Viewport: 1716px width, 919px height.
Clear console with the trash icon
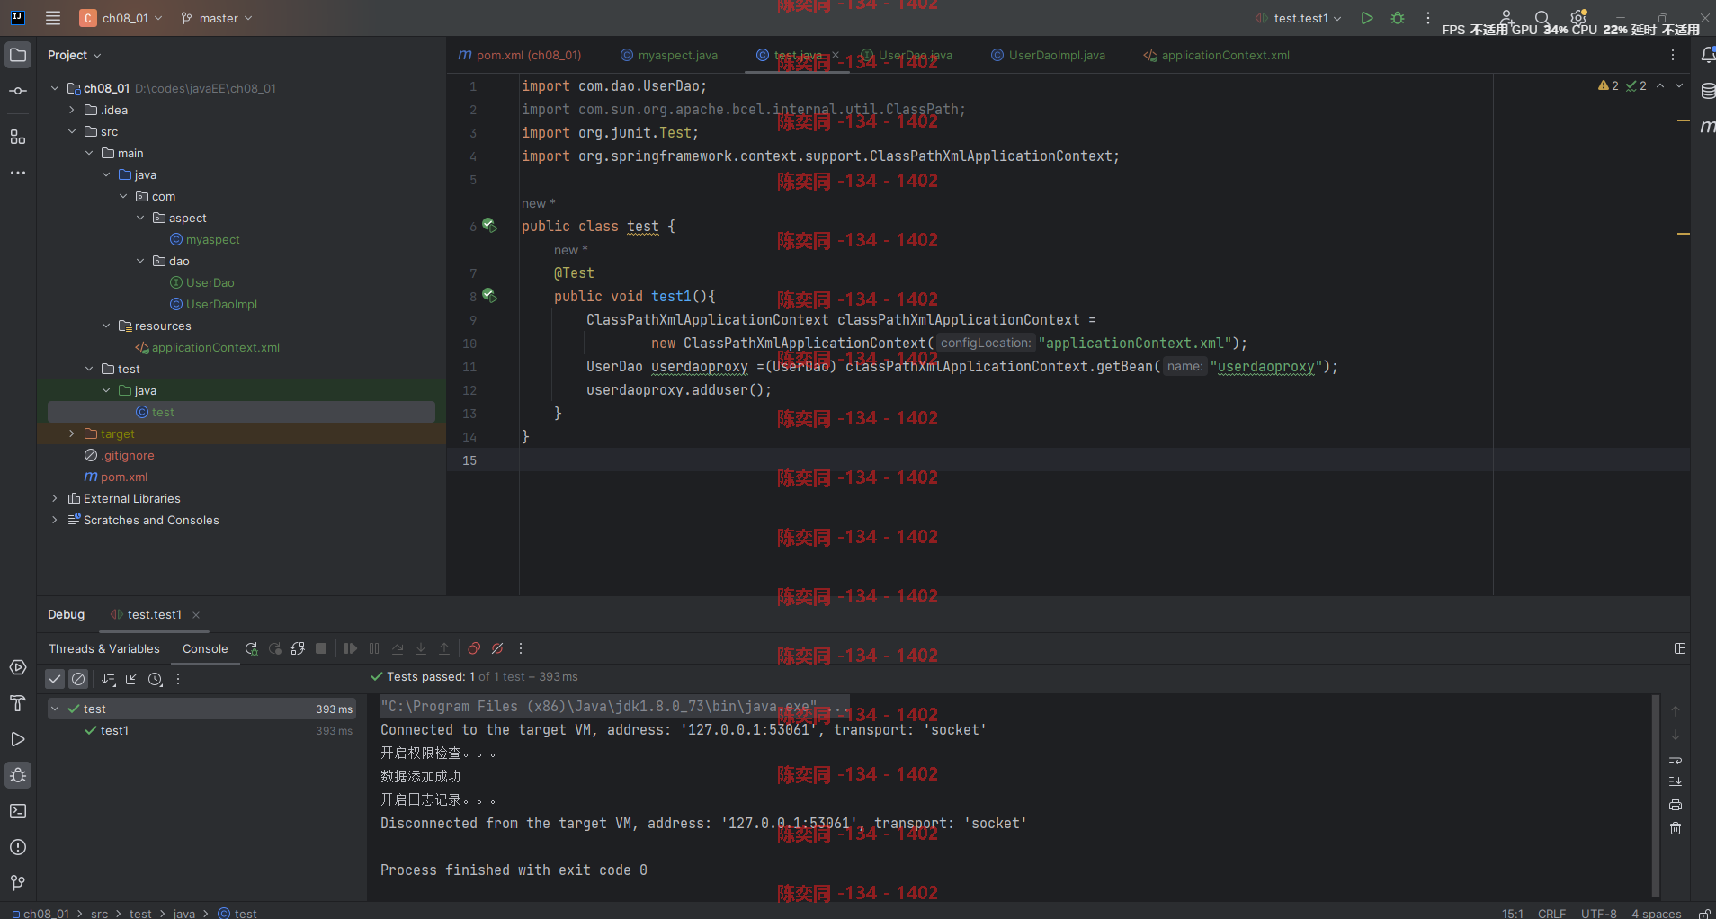coord(1676,828)
